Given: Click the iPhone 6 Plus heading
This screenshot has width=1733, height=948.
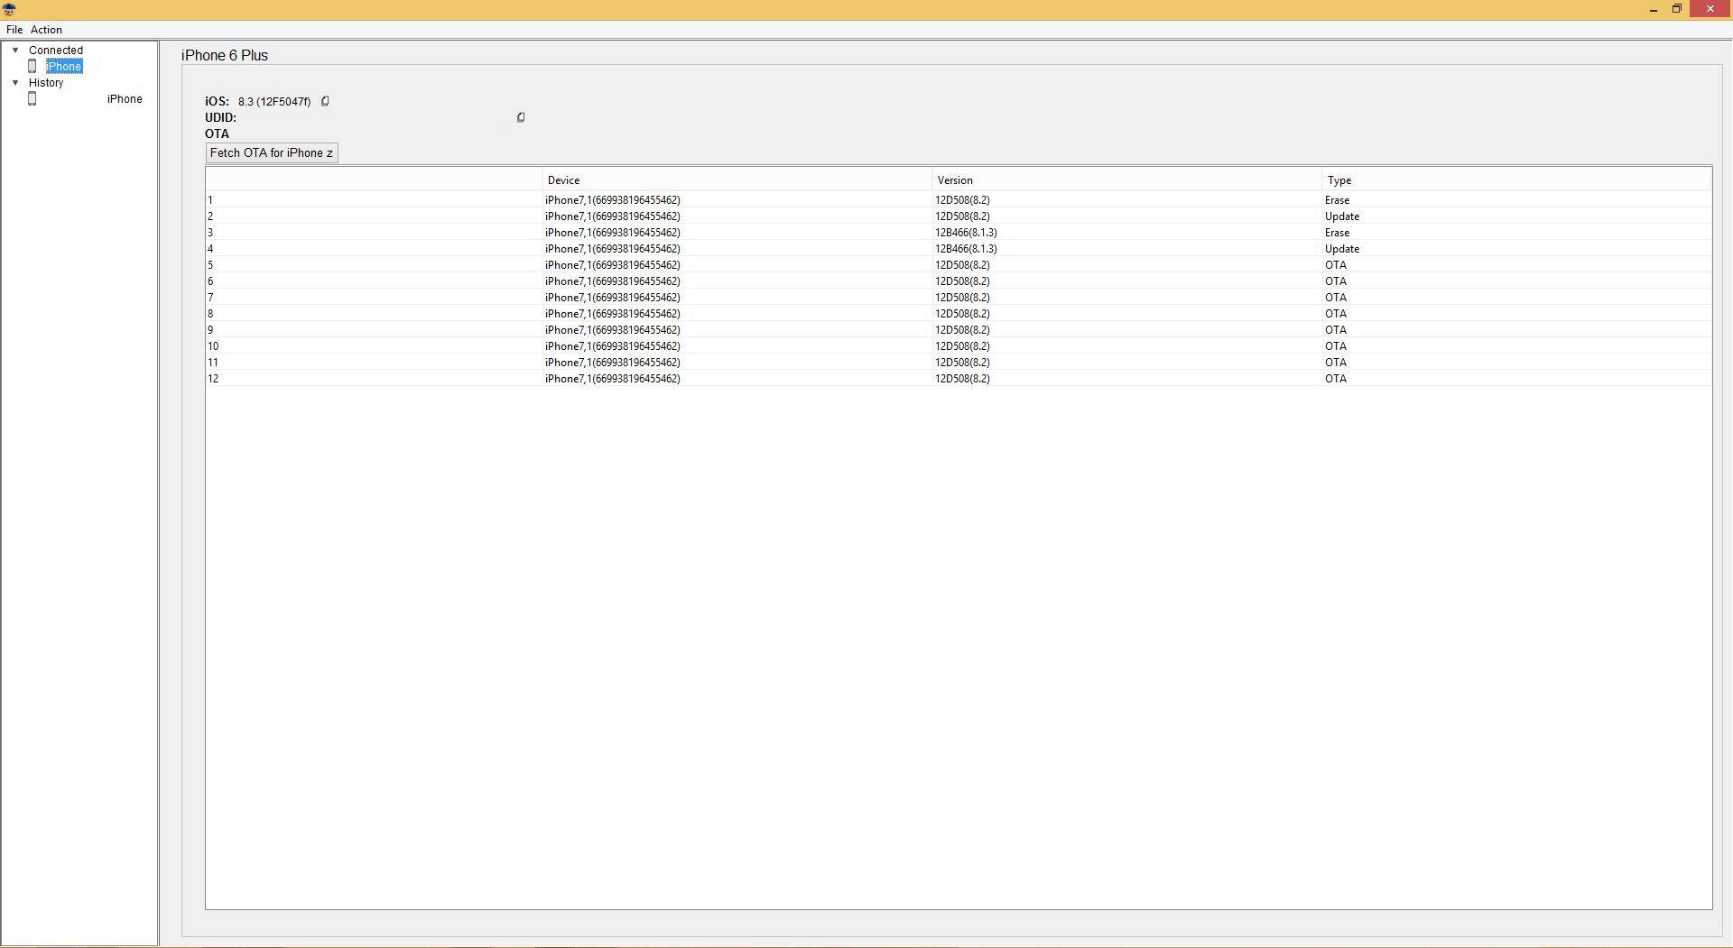Looking at the screenshot, I should click(225, 55).
